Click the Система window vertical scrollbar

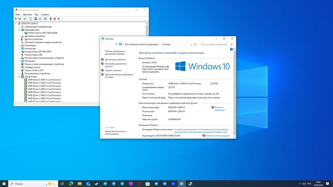pos(235,93)
